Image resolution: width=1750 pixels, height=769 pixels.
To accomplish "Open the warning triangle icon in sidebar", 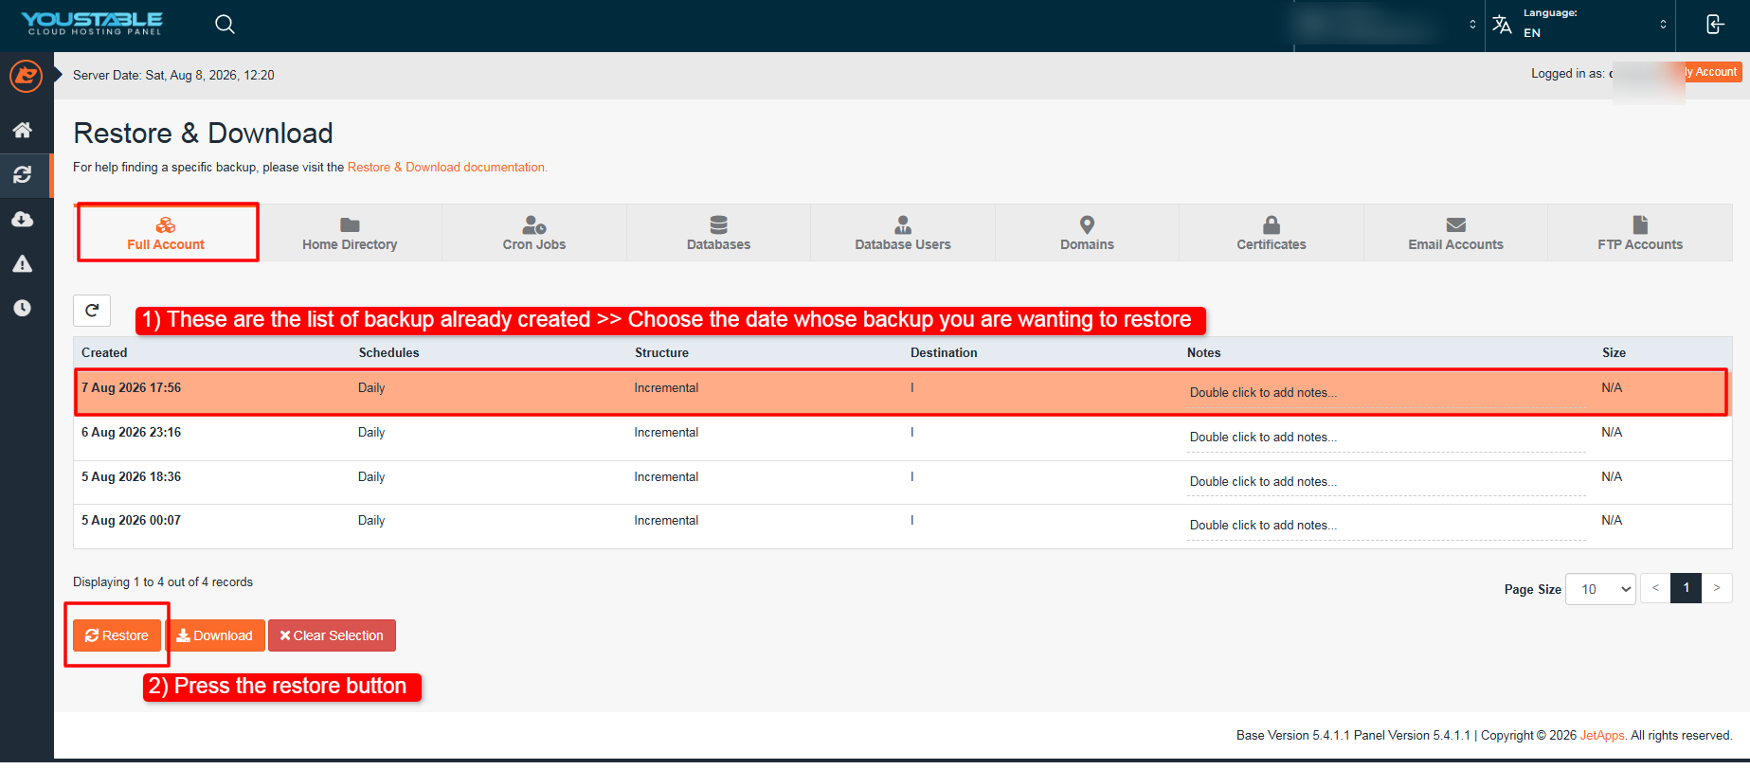I will (x=23, y=263).
